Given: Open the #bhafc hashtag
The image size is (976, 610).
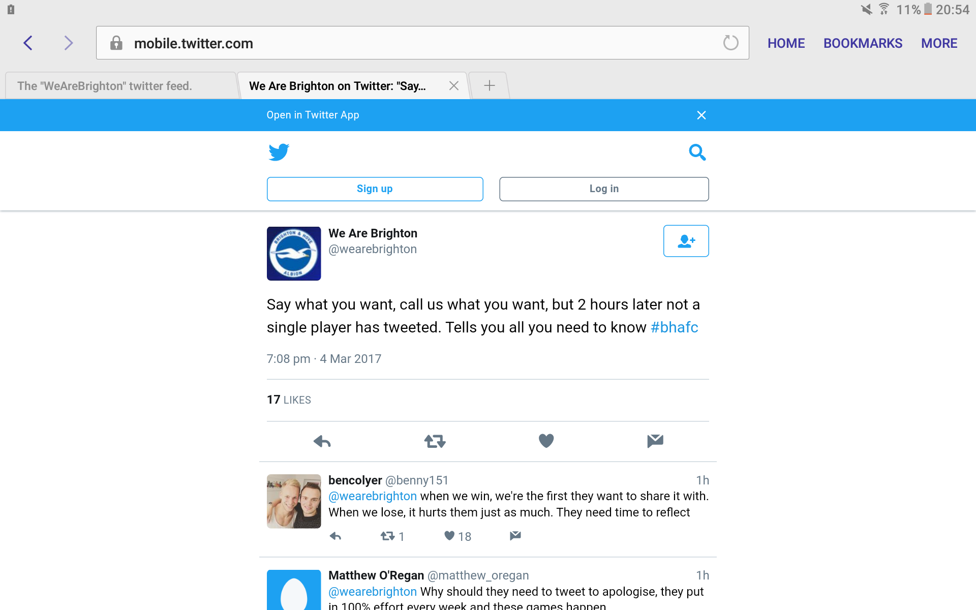Looking at the screenshot, I should [x=674, y=327].
